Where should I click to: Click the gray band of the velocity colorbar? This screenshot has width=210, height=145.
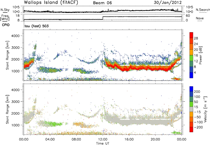(x=191, y=109)
